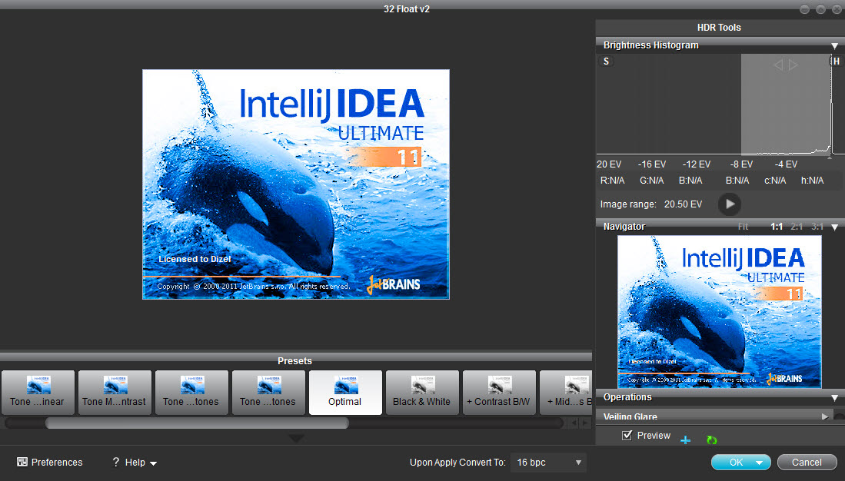This screenshot has height=481, width=845.
Task: Click the left arrow inside histogram
Action: (777, 65)
